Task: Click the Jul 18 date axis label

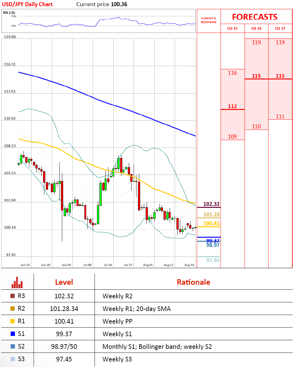Action: point(108,265)
